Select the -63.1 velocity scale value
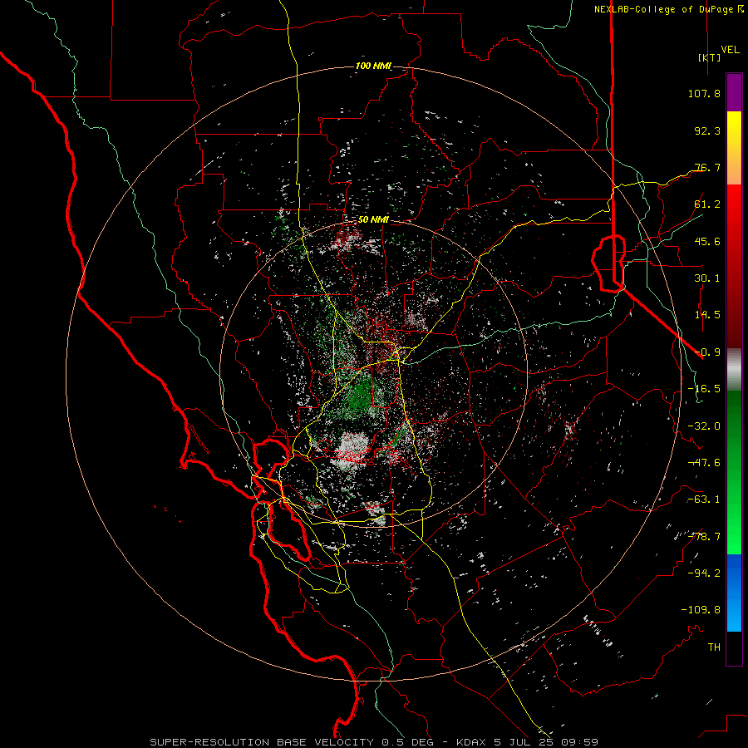 click(704, 499)
